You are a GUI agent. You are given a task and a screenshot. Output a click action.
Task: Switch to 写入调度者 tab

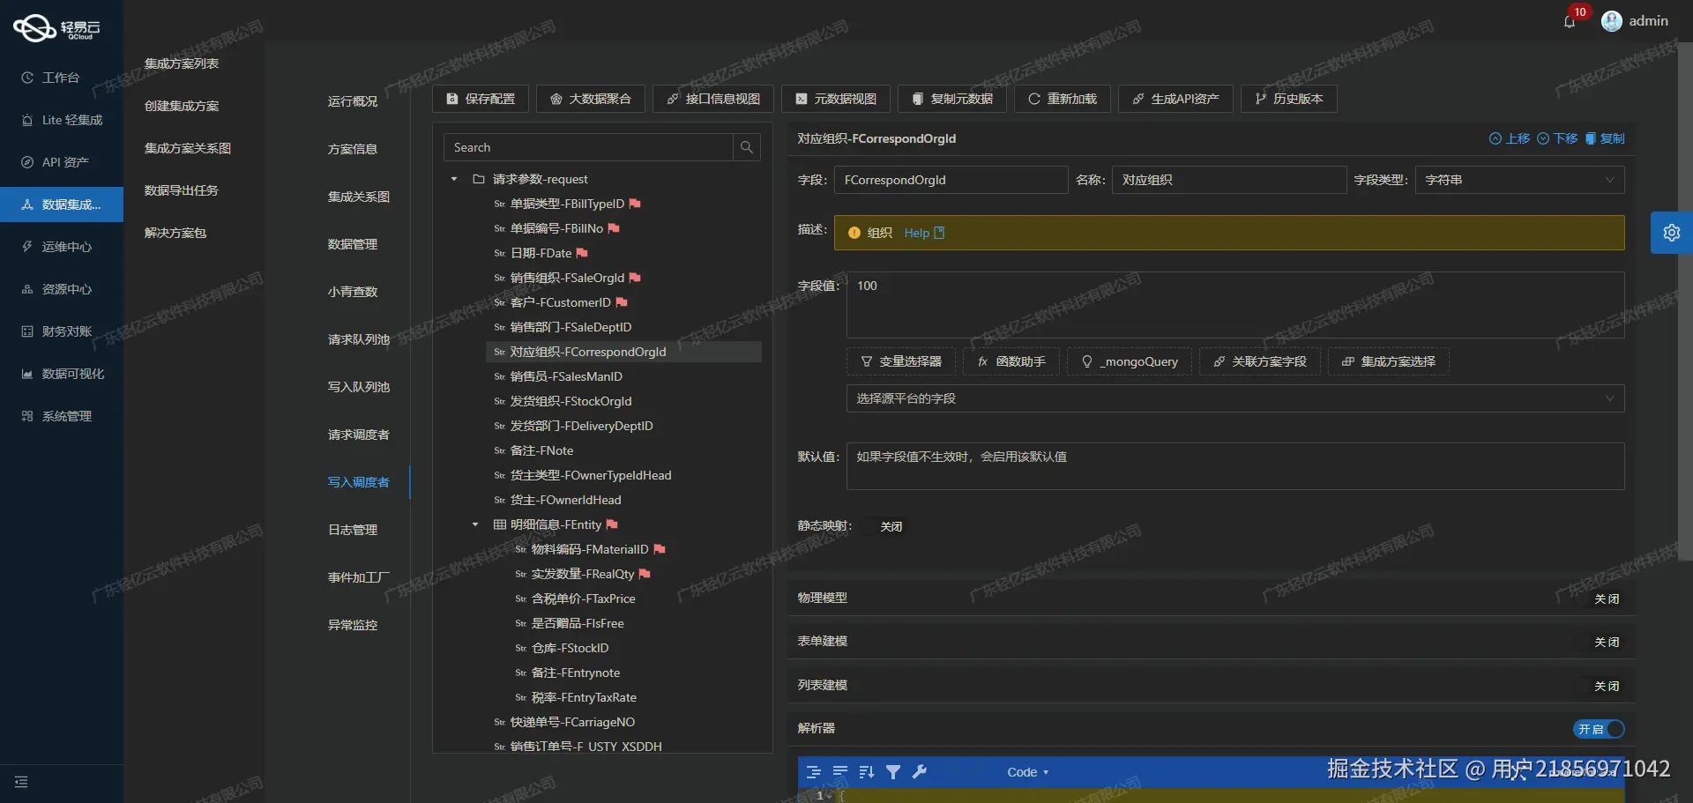coord(358,482)
